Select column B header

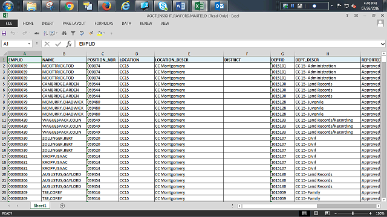[x=64, y=54]
